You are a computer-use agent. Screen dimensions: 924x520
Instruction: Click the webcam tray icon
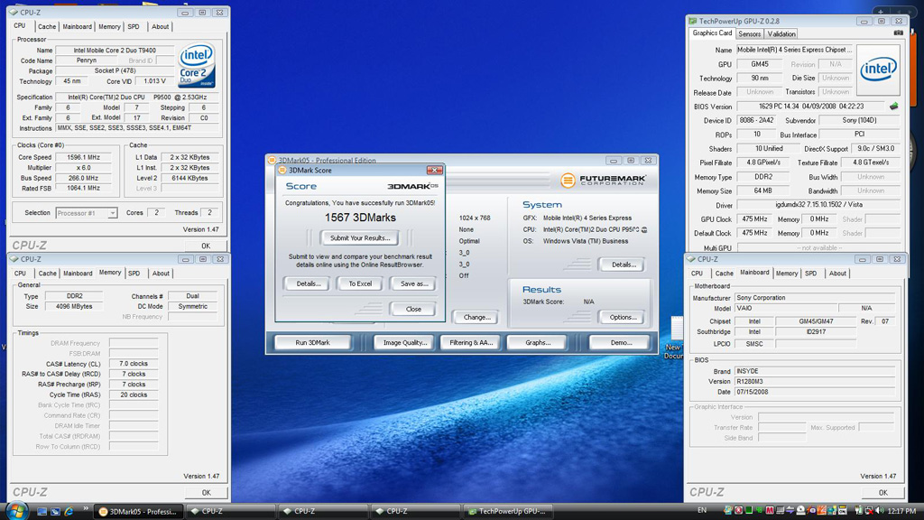(801, 511)
